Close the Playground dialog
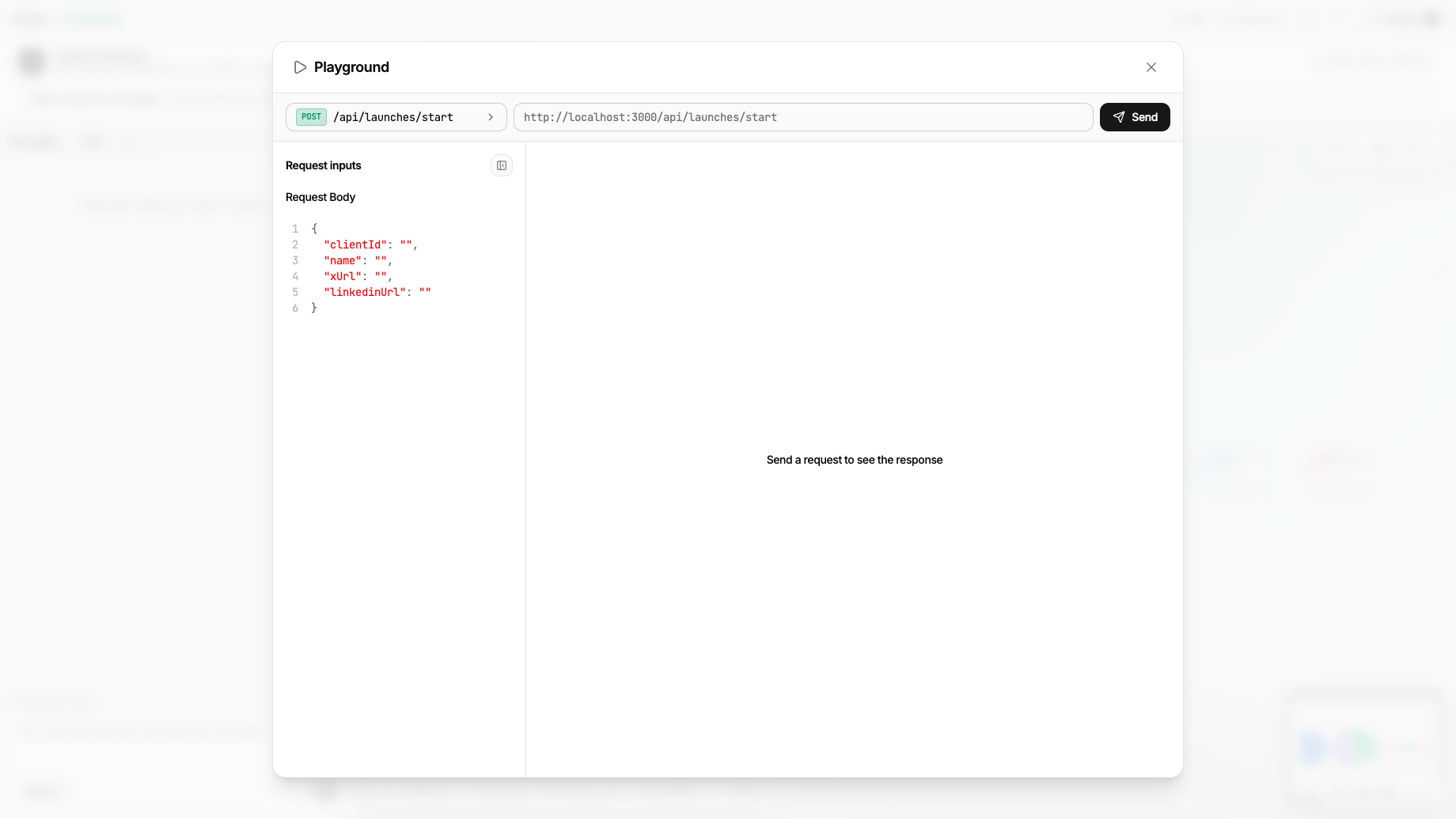 1151,67
